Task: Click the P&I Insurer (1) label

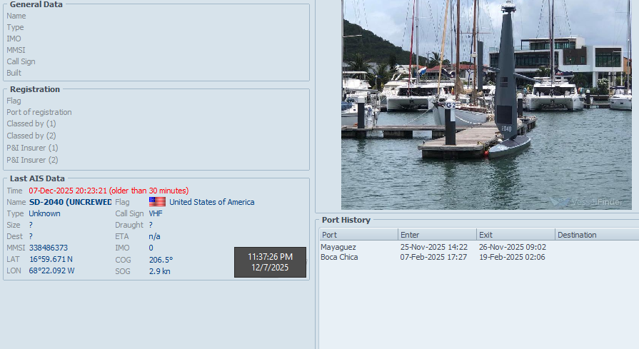Action: pyautogui.click(x=32, y=148)
